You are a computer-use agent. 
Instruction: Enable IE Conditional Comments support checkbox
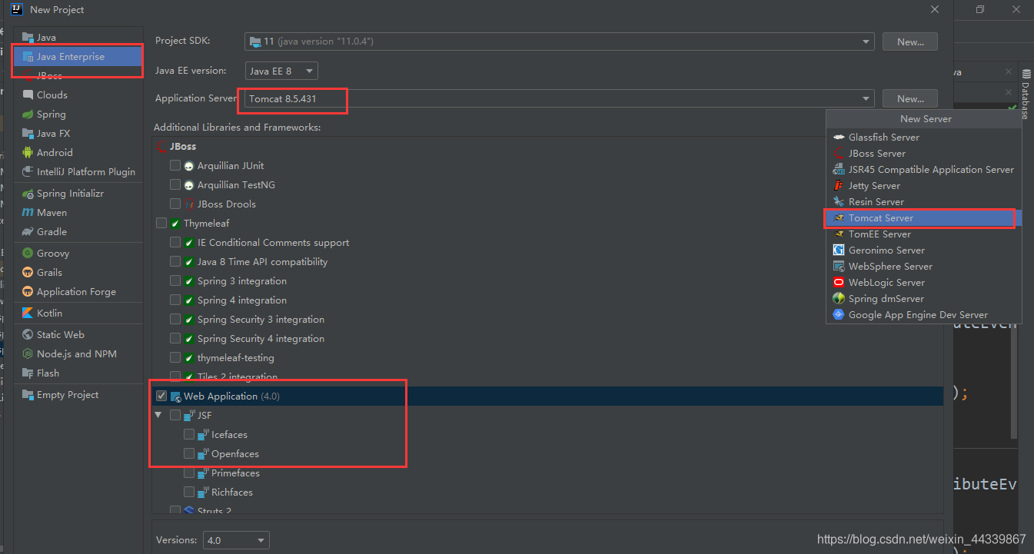(175, 242)
